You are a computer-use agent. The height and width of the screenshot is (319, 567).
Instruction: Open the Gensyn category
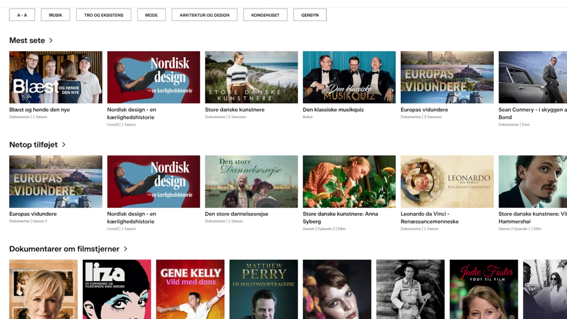coord(310,15)
